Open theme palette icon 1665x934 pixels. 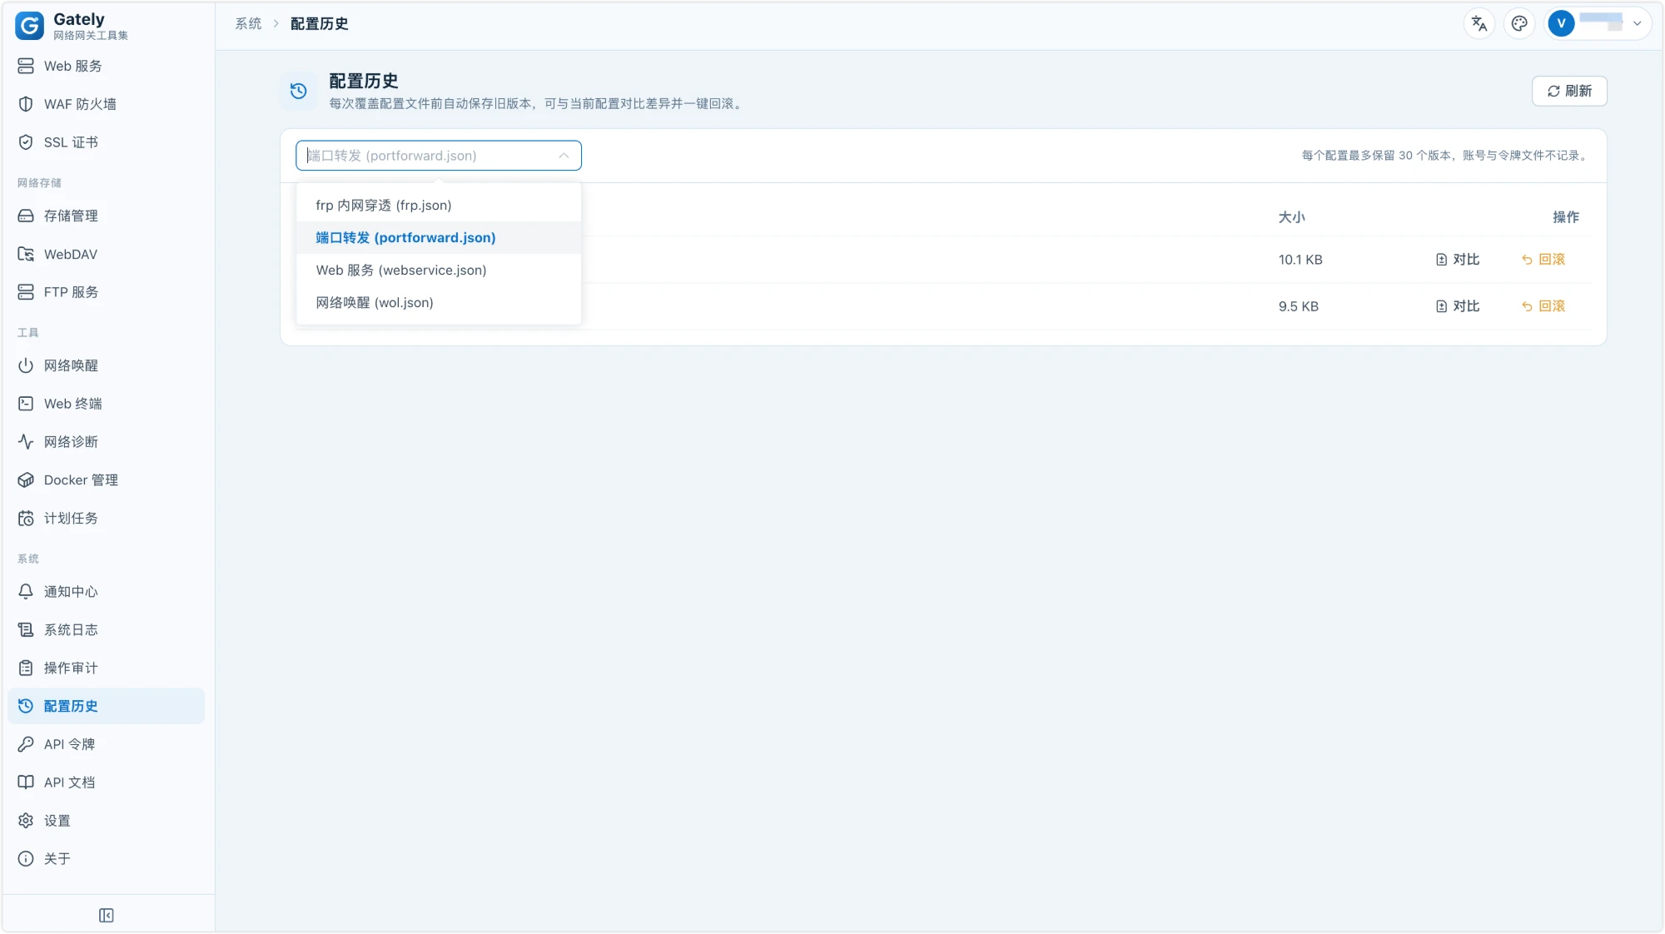(1519, 23)
